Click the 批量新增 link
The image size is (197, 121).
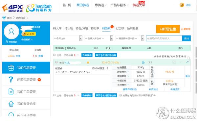[x=186, y=29]
